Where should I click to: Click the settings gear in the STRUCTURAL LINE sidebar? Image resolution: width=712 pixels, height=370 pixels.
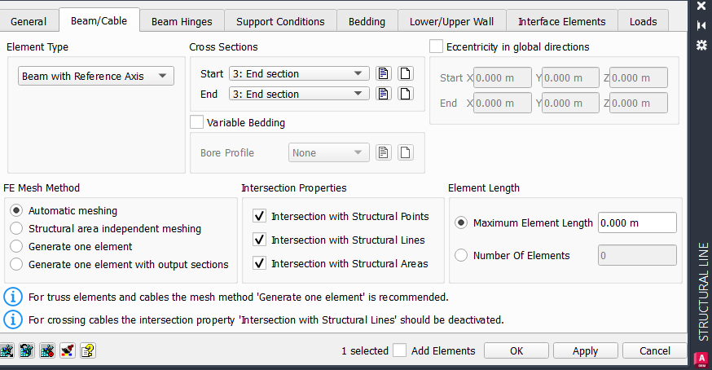pyautogui.click(x=701, y=45)
